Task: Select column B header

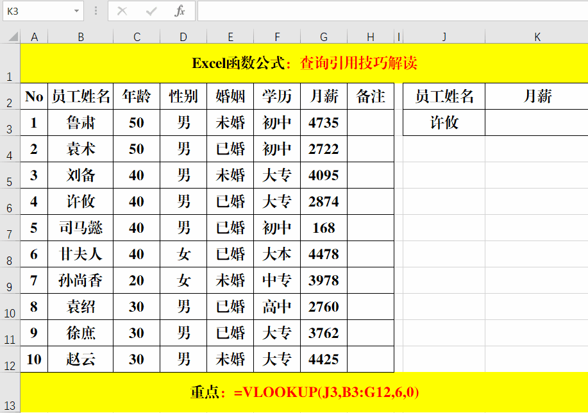Action: tap(81, 37)
